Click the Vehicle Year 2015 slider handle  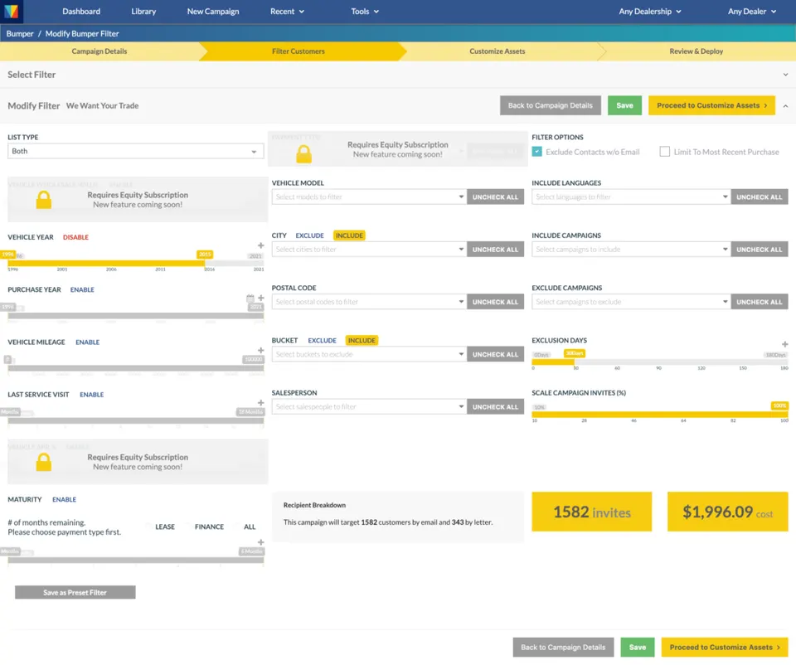tap(205, 255)
